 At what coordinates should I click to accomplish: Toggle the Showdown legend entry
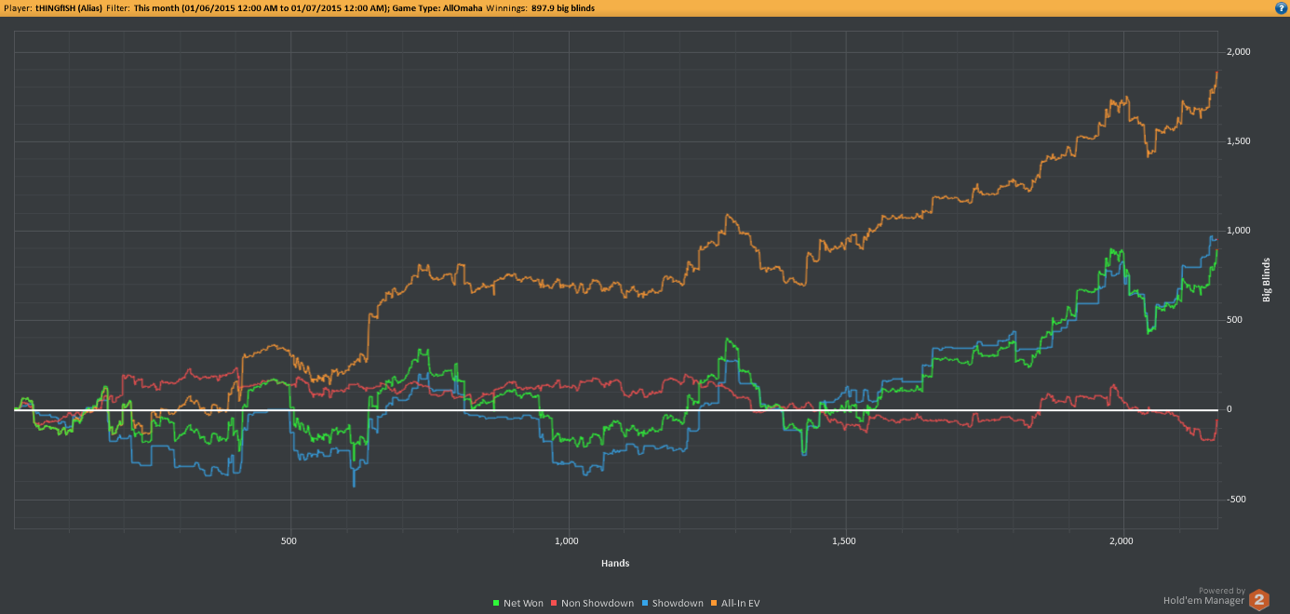673,604
